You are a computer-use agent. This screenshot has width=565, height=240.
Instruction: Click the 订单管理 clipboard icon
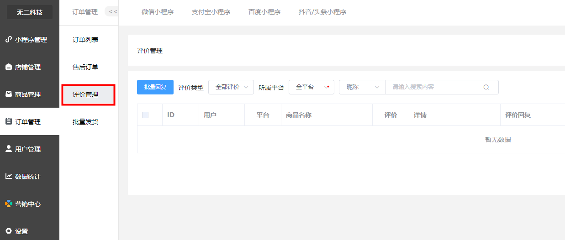[8, 121]
